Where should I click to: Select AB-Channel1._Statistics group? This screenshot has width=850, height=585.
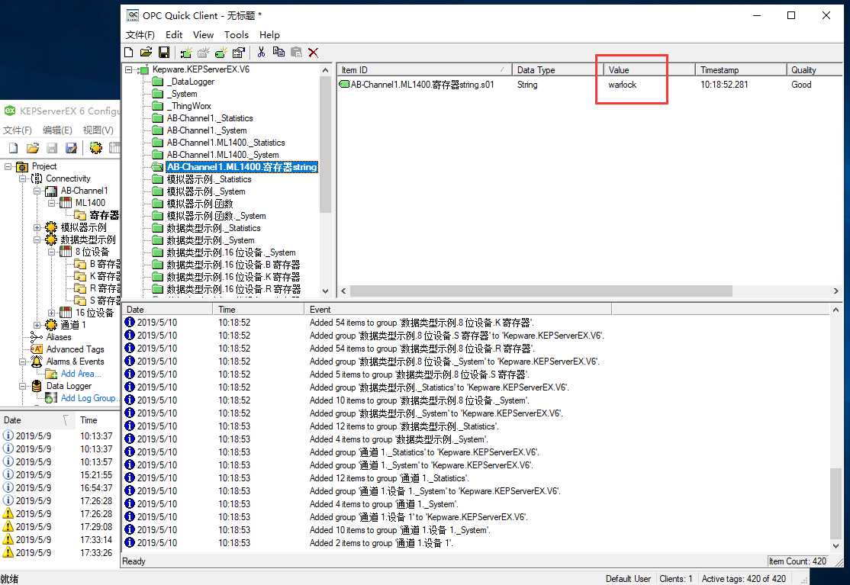tap(210, 118)
